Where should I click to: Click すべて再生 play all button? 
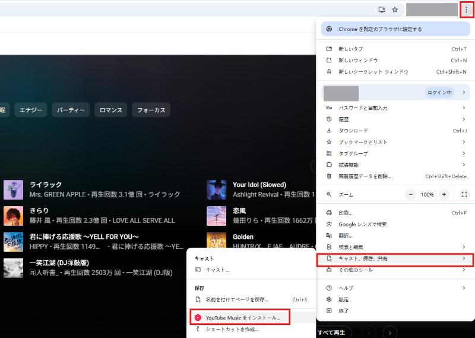pos(332,333)
